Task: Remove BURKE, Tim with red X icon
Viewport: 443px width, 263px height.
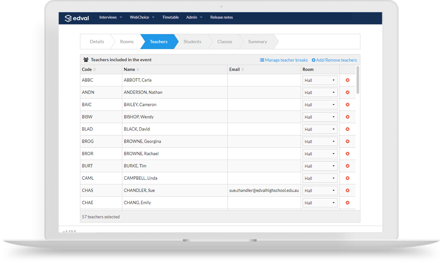Action: [347, 166]
